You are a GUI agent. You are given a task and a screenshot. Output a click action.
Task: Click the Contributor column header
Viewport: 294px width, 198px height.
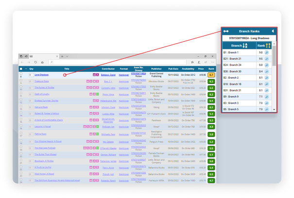pos(108,69)
